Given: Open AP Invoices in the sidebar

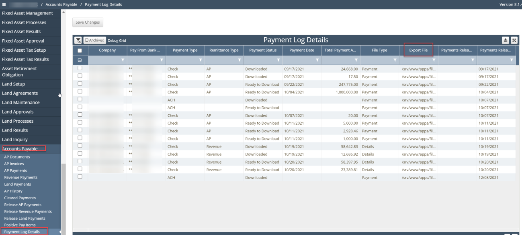Looking at the screenshot, I should (x=14, y=164).
